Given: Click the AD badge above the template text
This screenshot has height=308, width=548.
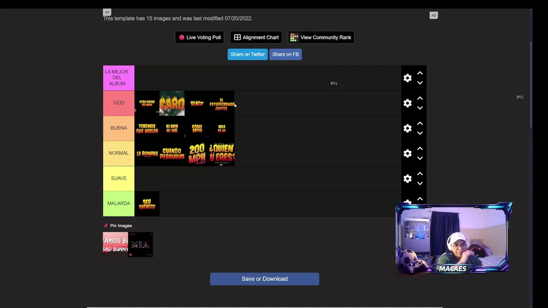Looking at the screenshot, I should point(107,12).
